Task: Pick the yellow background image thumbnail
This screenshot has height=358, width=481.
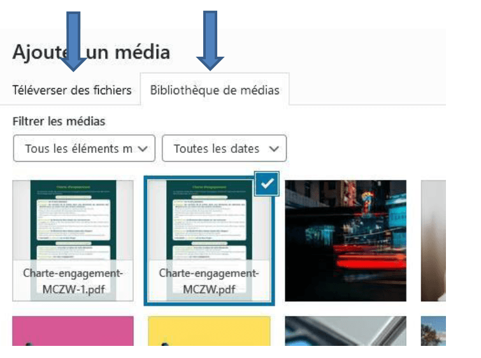Action: 210,331
